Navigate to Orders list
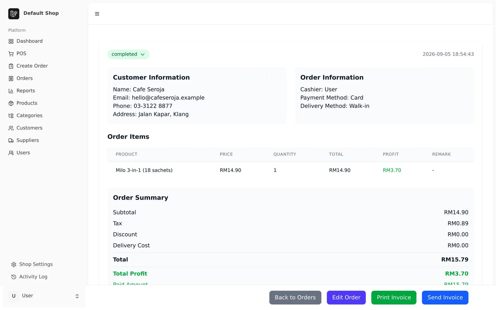496x310 pixels. [x=44, y=78]
